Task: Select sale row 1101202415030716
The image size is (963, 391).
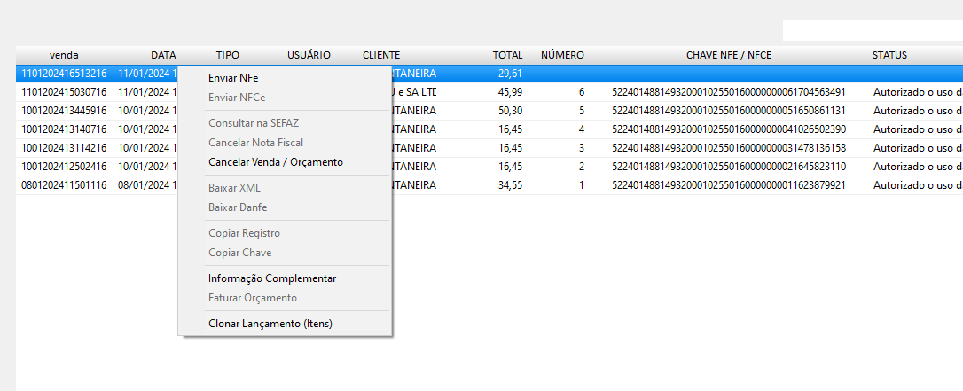Action: [64, 92]
